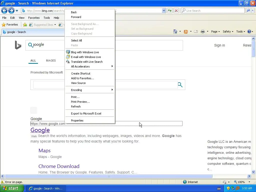Click Add to Favorites Bar icon
This screenshot has width=256, height=192.
(x=25, y=25)
